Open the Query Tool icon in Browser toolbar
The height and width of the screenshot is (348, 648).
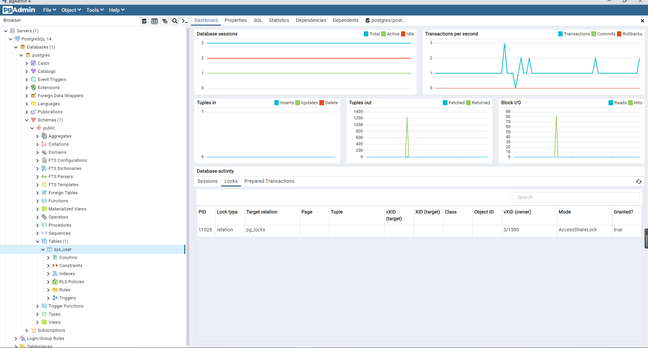pos(144,21)
